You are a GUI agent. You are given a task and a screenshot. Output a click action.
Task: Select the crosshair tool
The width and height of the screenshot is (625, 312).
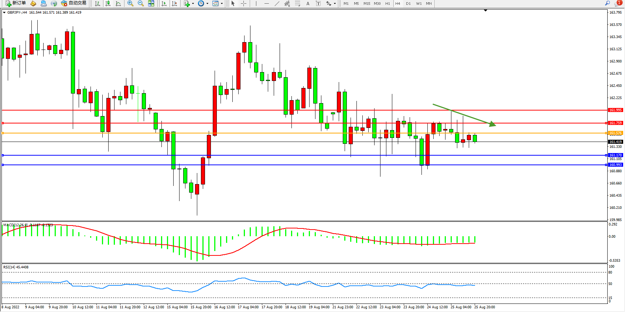tap(244, 3)
